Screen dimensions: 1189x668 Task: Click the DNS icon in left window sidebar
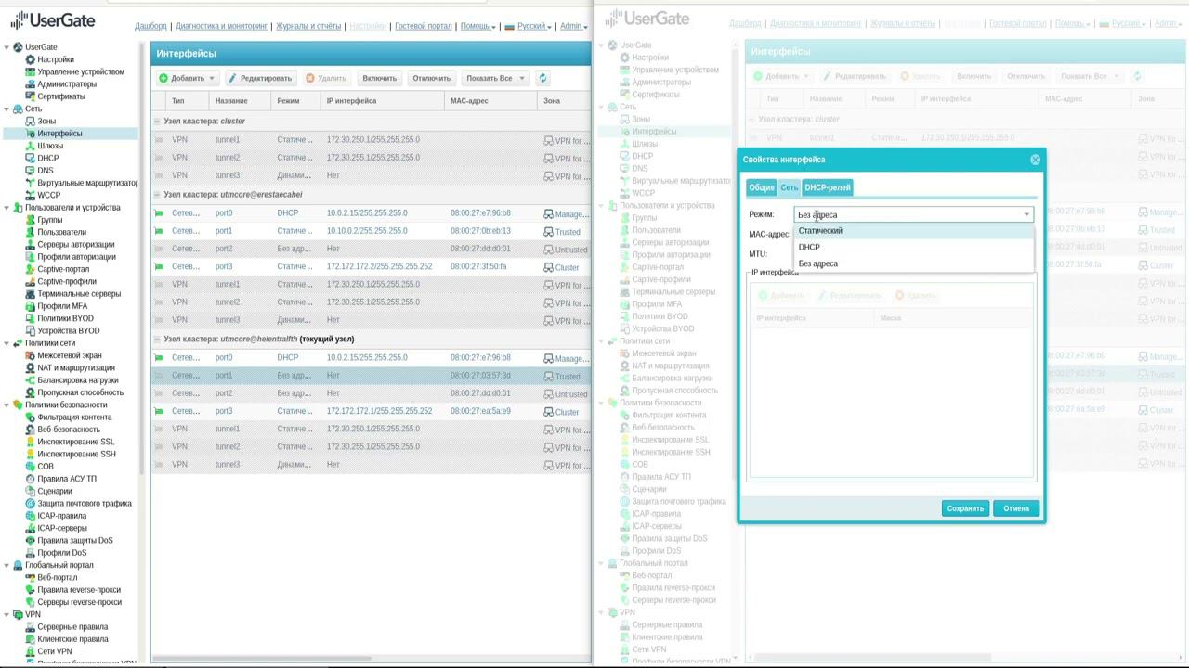[x=31, y=171]
